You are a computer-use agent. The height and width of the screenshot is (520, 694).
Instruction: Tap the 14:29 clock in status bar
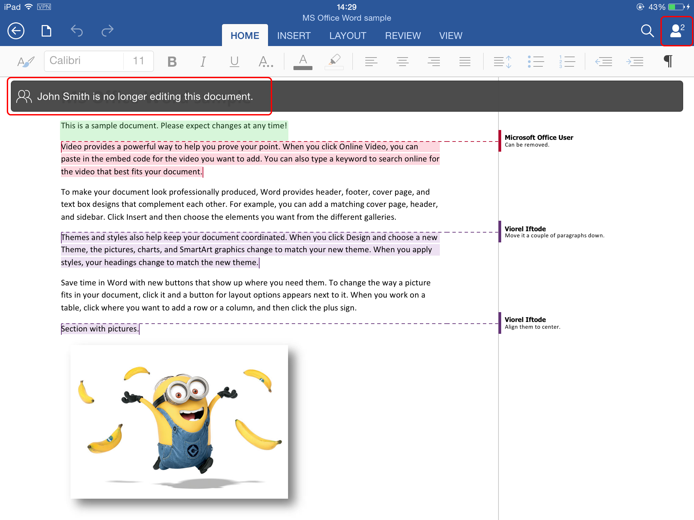click(347, 7)
